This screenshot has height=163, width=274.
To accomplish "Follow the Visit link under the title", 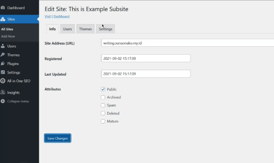I will coord(48,16).
